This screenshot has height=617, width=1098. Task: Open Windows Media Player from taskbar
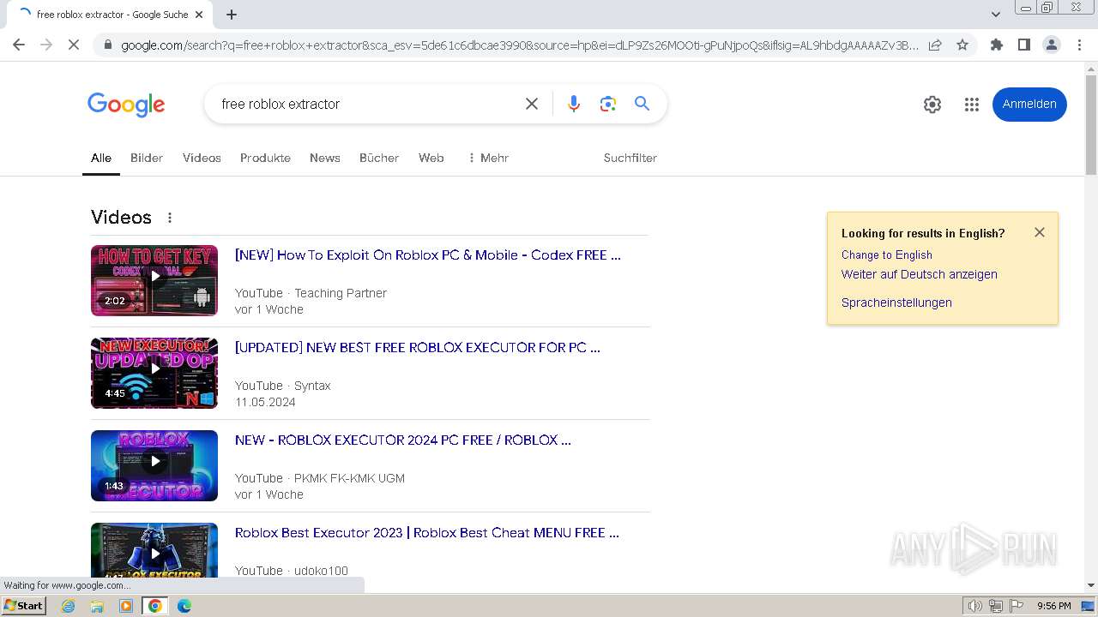tap(126, 606)
